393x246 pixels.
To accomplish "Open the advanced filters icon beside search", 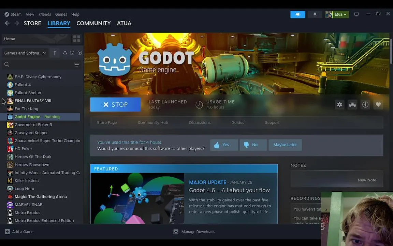I will [x=77, y=65].
